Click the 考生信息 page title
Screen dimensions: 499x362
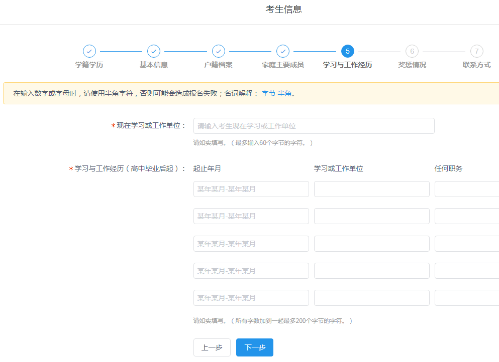[283, 9]
